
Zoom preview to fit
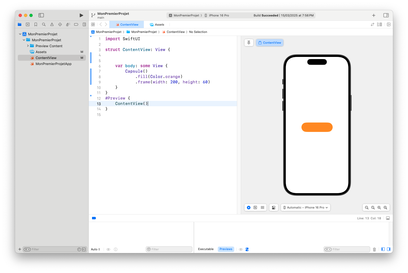coord(379,208)
